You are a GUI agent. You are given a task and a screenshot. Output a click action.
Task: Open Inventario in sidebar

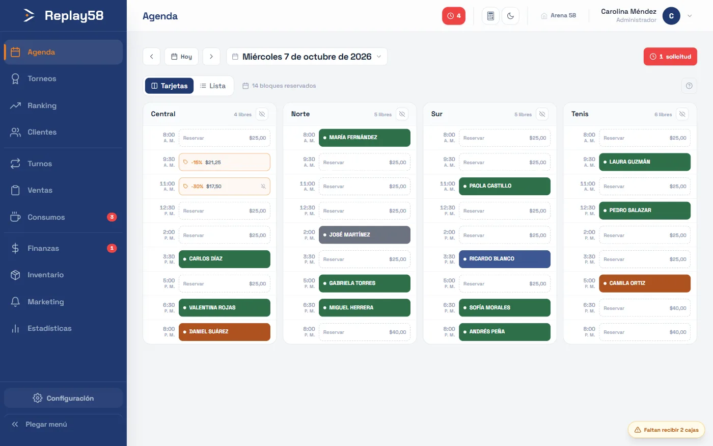[63, 275]
